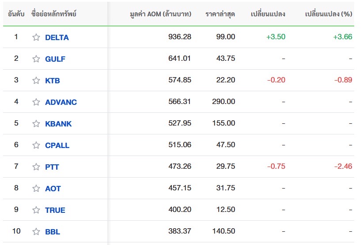Viewport: 363px width, 245px height.
Task: Toggle favorite star for TRUE
Action: coord(36,210)
